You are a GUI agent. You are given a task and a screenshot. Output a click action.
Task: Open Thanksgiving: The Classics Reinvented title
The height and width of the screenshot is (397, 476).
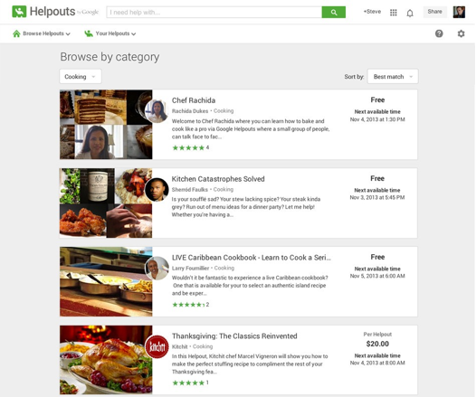pyautogui.click(x=234, y=336)
